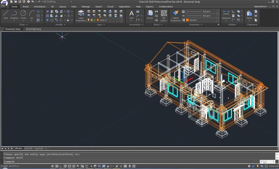This screenshot has width=279, height=169.
Task: Click the Layer 2 orange color swatch
Action: 98,20
